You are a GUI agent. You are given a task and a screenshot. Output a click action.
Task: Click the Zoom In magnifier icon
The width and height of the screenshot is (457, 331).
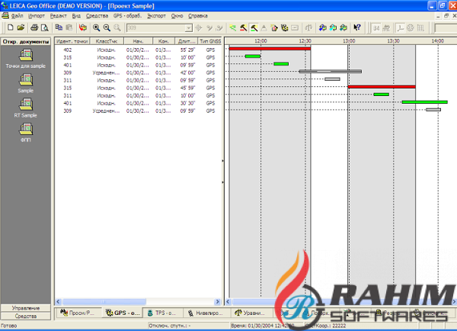(96, 27)
